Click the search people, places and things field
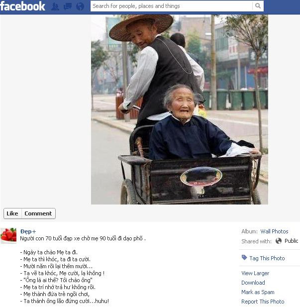 pyautogui.click(x=172, y=6)
